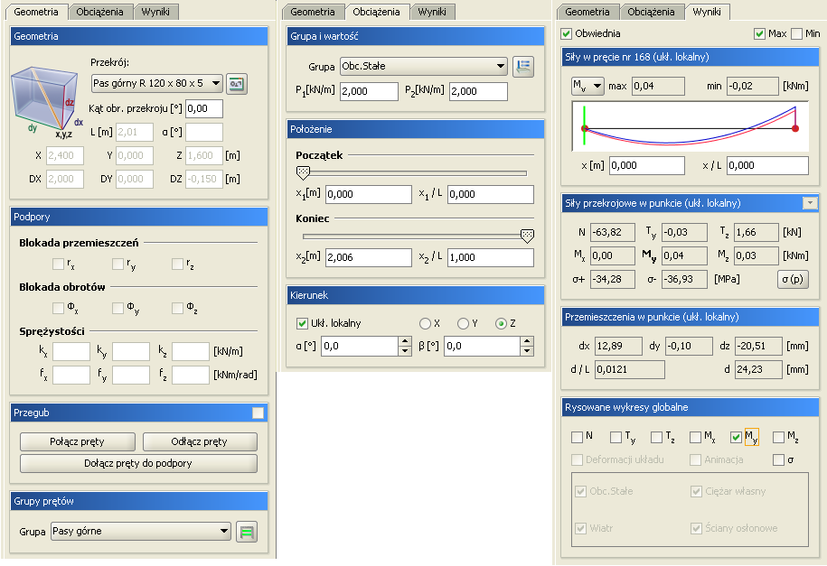Click the fz elasticity input field
This screenshot has width=827, height=566.
pos(191,376)
